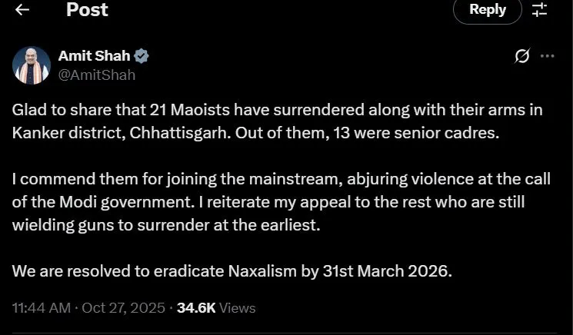
Task: Click the Grok explain icon
Action: click(x=521, y=56)
